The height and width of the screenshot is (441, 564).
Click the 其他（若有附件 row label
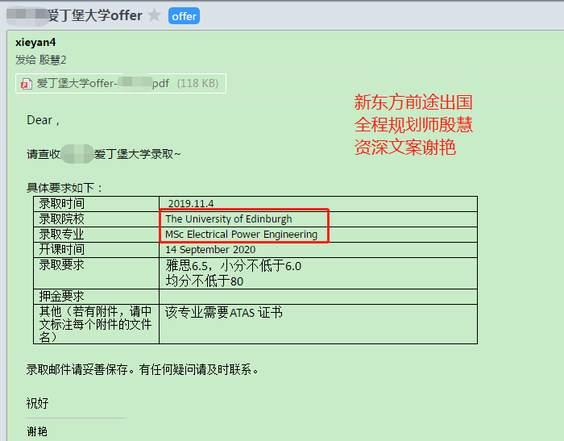coord(96,324)
